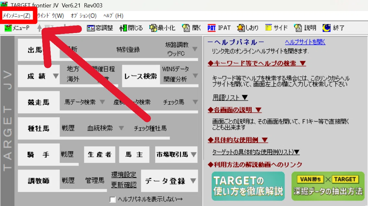
Task: Open the オプション(O) menu
Action: pyautogui.click(x=83, y=16)
